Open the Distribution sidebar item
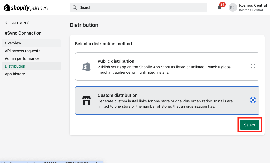This screenshot has height=163, width=270. pyautogui.click(x=15, y=66)
